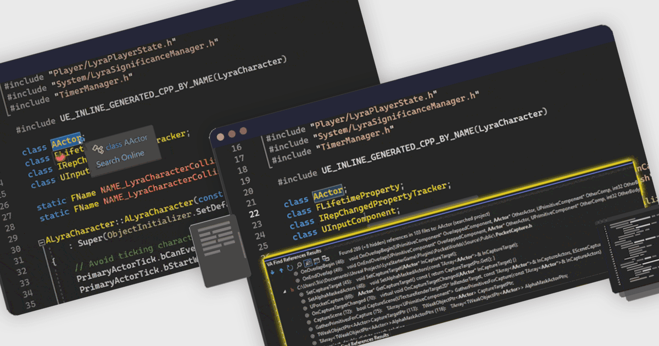Click highlighted AActor on line 20, front window
Image resolution: width=659 pixels, height=346 pixels.
pyautogui.click(x=328, y=194)
